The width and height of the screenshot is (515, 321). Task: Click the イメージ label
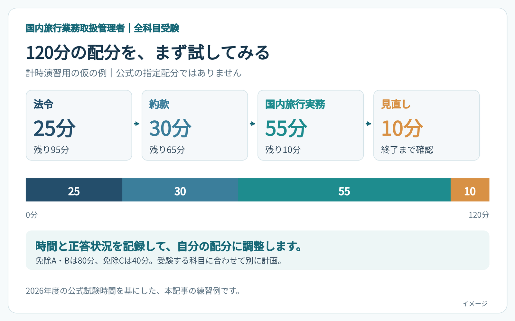tap(475, 304)
